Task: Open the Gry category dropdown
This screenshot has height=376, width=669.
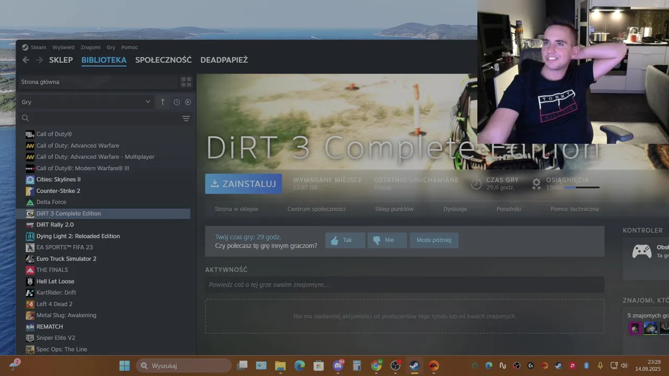Action: pyautogui.click(x=86, y=102)
